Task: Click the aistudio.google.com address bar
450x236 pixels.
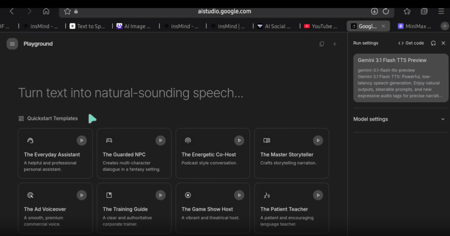Action: click(x=225, y=11)
